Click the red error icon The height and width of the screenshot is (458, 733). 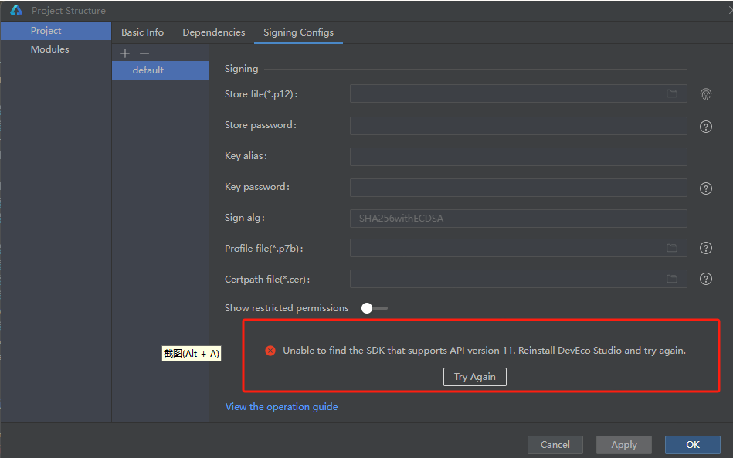click(x=270, y=351)
